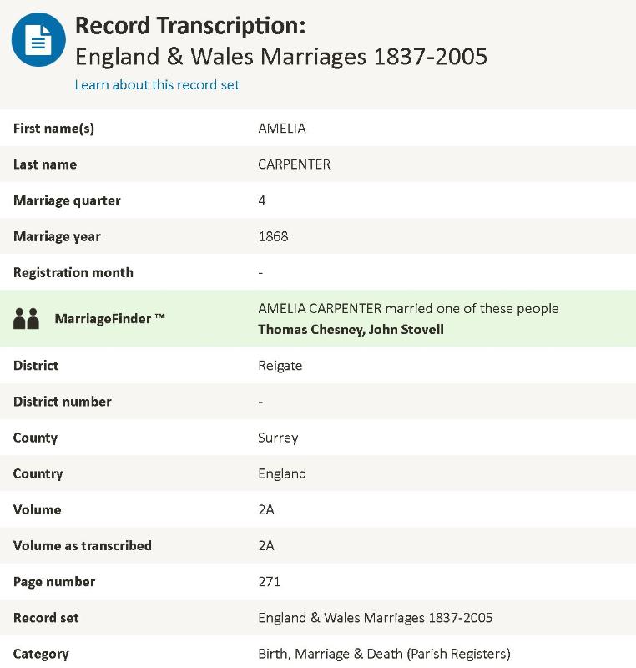Image resolution: width=636 pixels, height=668 pixels.
Task: Select the country value England
Action: click(282, 473)
